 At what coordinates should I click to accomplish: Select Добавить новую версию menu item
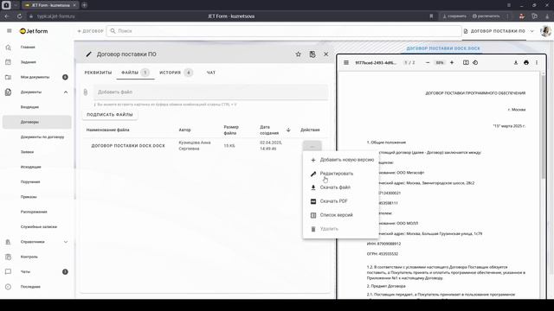[341, 160]
